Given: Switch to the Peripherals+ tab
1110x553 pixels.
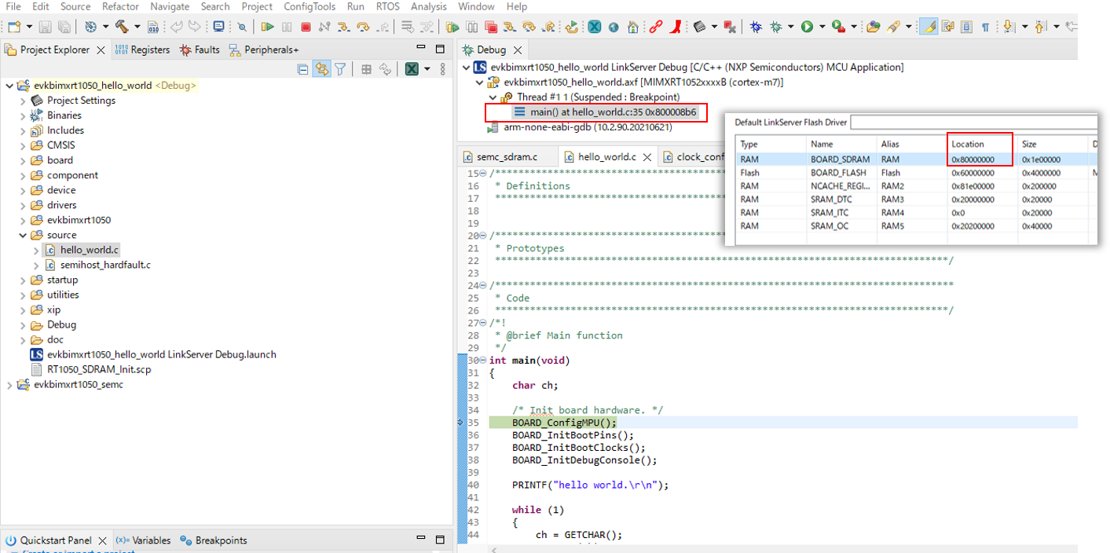Looking at the screenshot, I should click(x=264, y=49).
